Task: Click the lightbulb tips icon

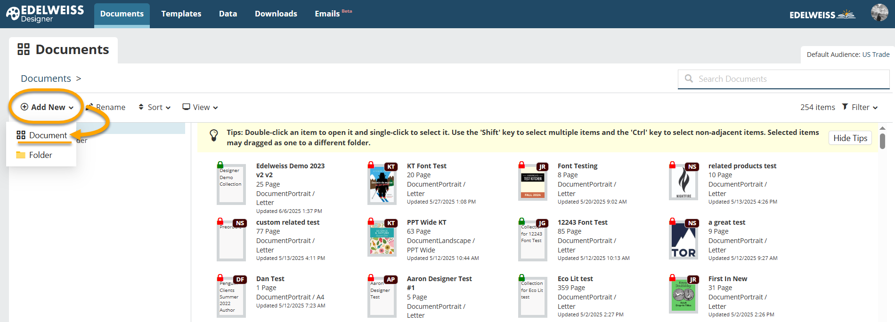Action: pos(214,135)
